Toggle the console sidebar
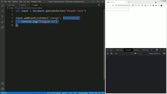Viewport: 167px width, 94px height. click(108, 53)
